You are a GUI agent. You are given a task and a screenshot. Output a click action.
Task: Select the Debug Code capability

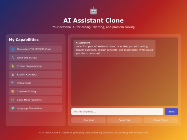pos(36,83)
